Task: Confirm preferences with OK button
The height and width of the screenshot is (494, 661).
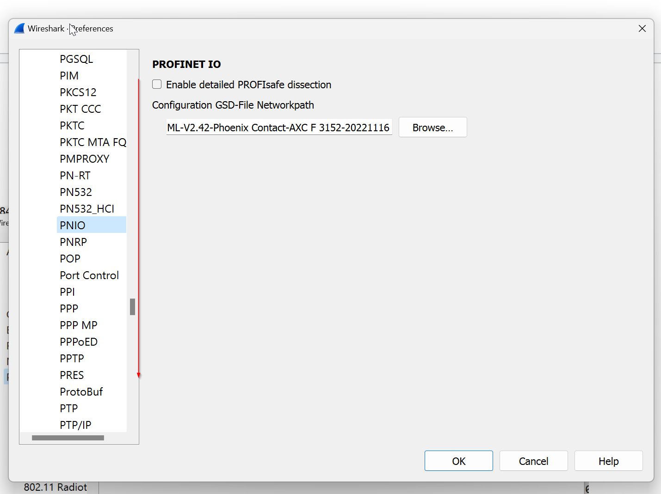Action: tap(459, 461)
